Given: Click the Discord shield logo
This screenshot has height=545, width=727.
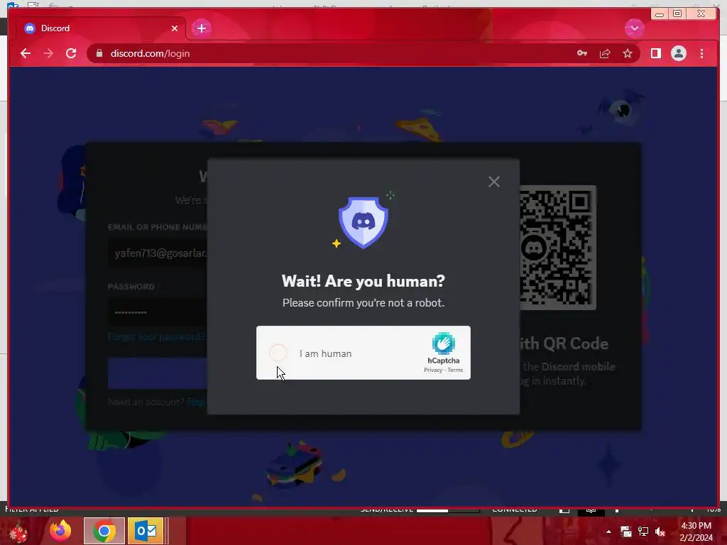Looking at the screenshot, I should tap(363, 222).
